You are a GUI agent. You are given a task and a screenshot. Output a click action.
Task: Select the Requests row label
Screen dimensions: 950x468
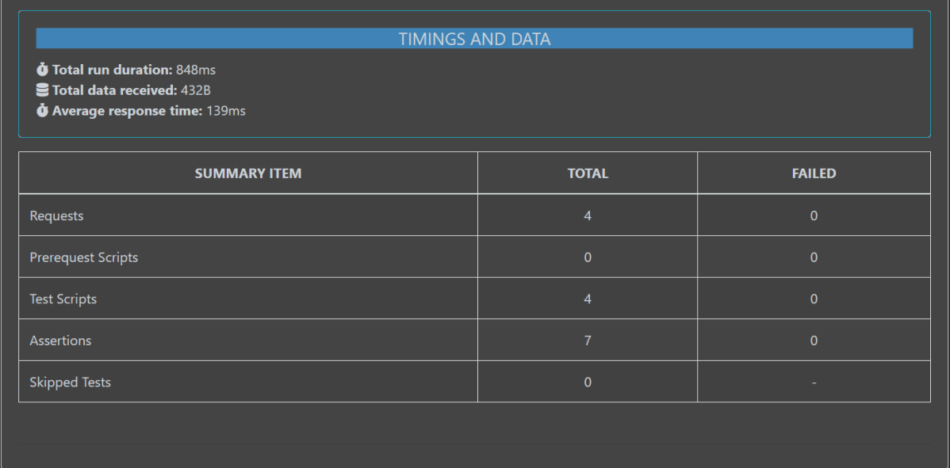[56, 215]
